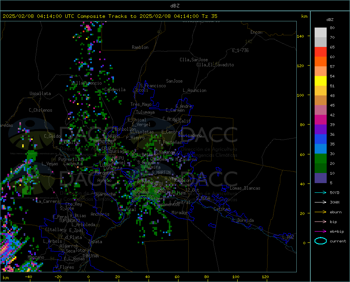Viewport: 350px width, 282px height.
Task: Select the orange 57-60 dBZ swatch
Action: (320, 62)
